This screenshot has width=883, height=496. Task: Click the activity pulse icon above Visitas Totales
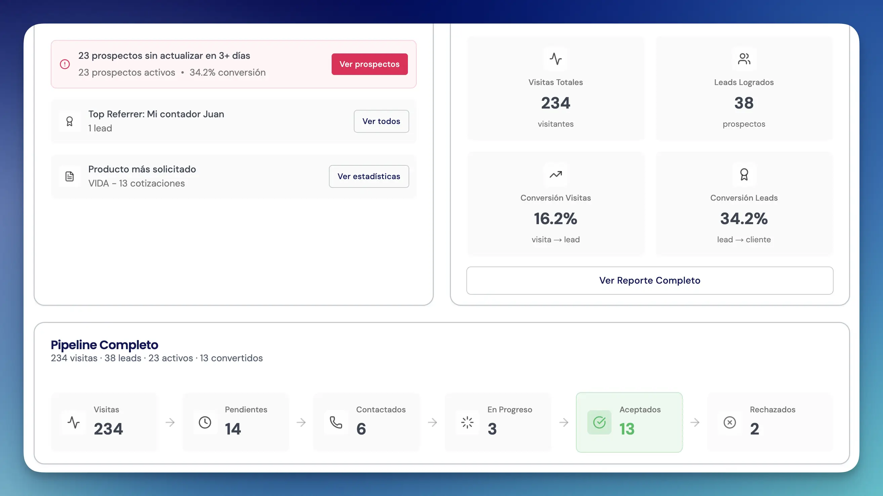555,58
